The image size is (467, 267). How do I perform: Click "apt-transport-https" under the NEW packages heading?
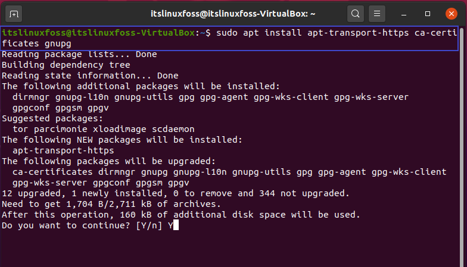[x=63, y=150]
